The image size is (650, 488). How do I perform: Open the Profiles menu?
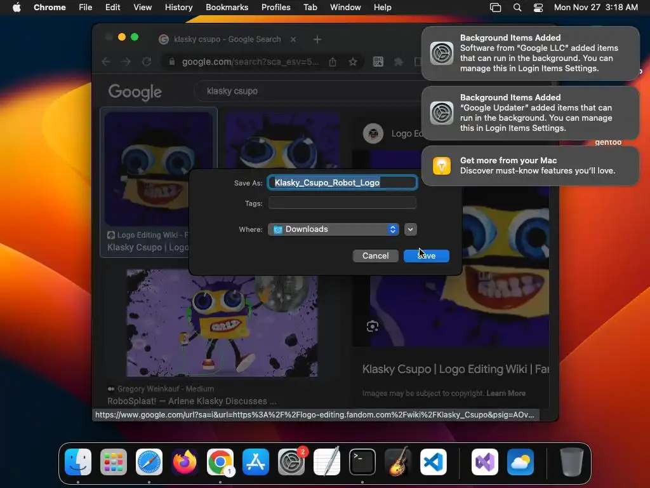pos(275,8)
